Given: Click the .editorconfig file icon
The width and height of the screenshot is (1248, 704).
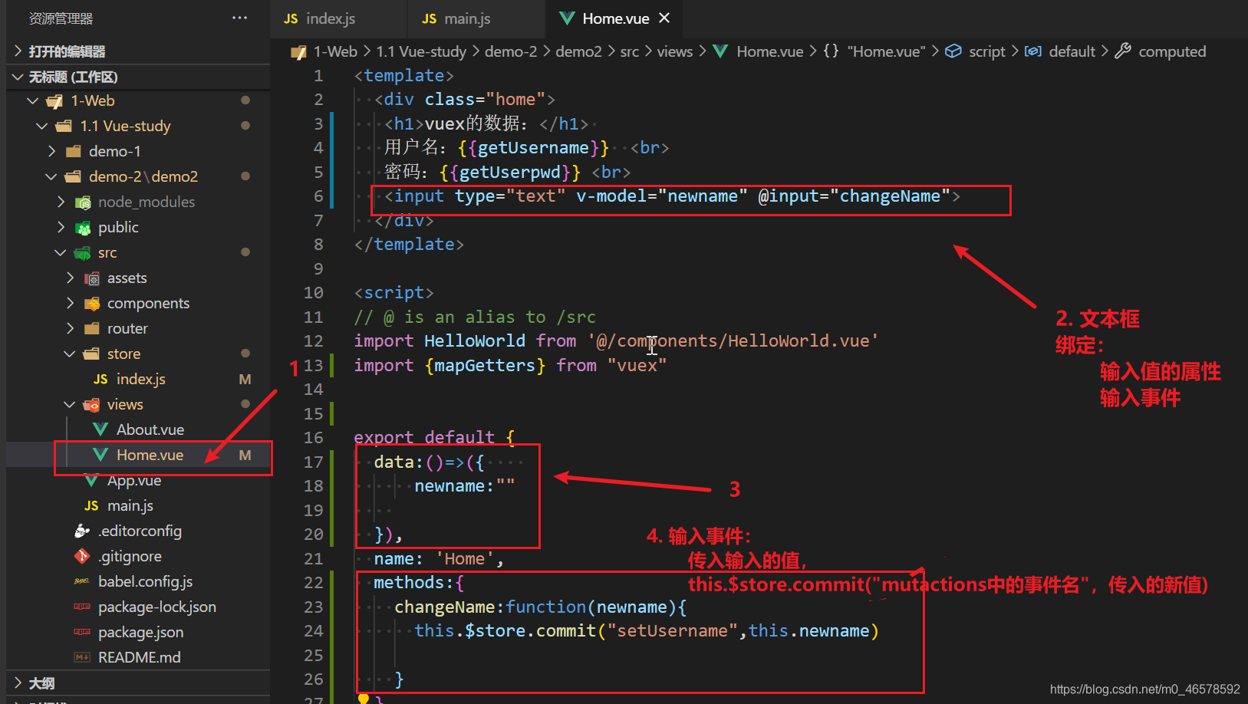Looking at the screenshot, I should click(82, 531).
